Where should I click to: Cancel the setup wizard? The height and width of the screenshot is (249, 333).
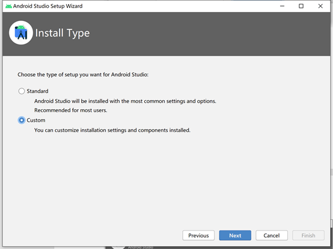272,235
